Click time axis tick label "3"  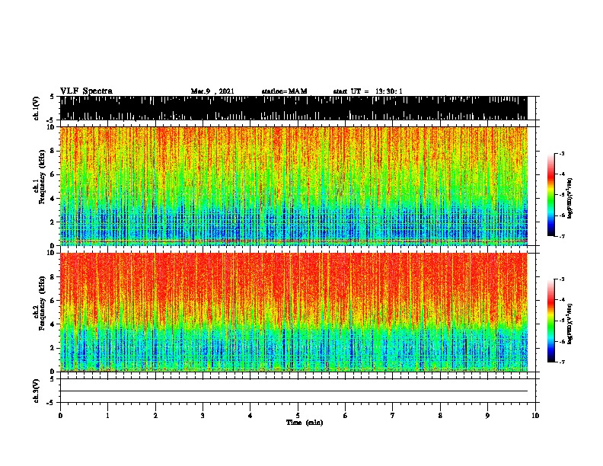[x=203, y=416]
